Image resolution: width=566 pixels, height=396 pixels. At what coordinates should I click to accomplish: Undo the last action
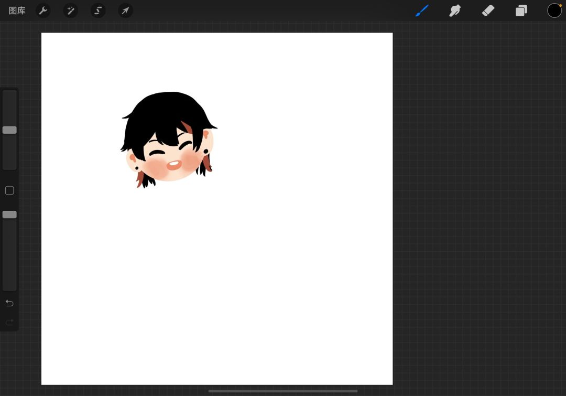9,303
